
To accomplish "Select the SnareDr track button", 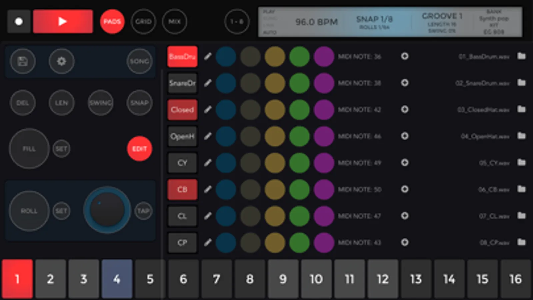I will point(182,83).
